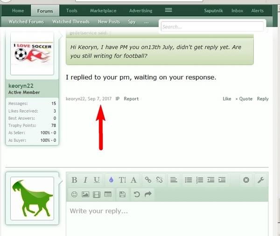The height and width of the screenshot is (236, 280).
Task: Open font family A tool
Action: [133, 180]
